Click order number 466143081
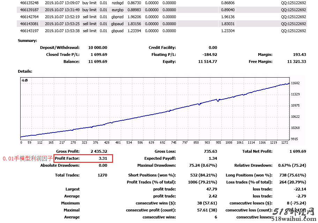This screenshot has width=318, height=223. point(29,24)
